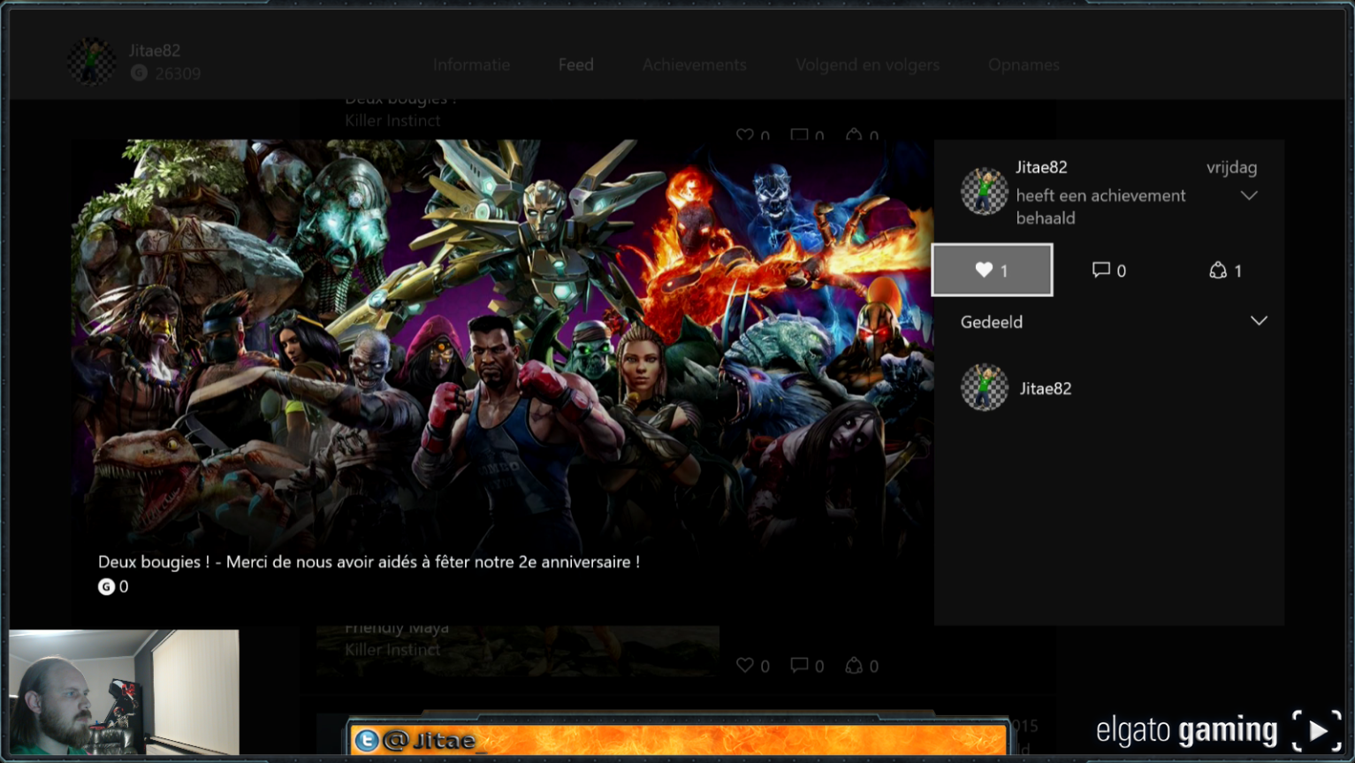Open comments on Jitae82's achievement post
This screenshot has height=763, width=1355.
coord(1108,271)
